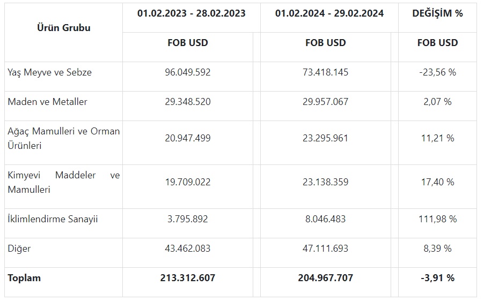Select the -23,56 % change cell
Viewport: 484px width, 301px height.
[437, 72]
